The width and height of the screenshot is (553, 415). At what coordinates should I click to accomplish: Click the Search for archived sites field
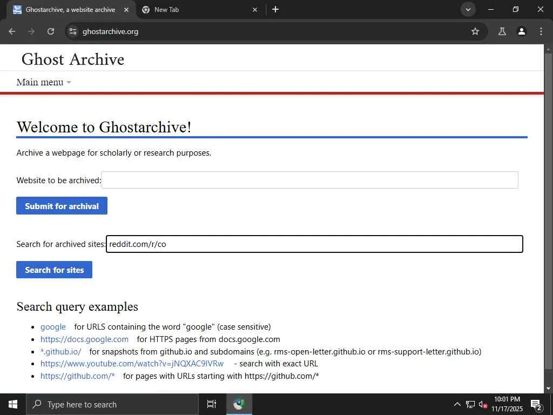tap(314, 244)
